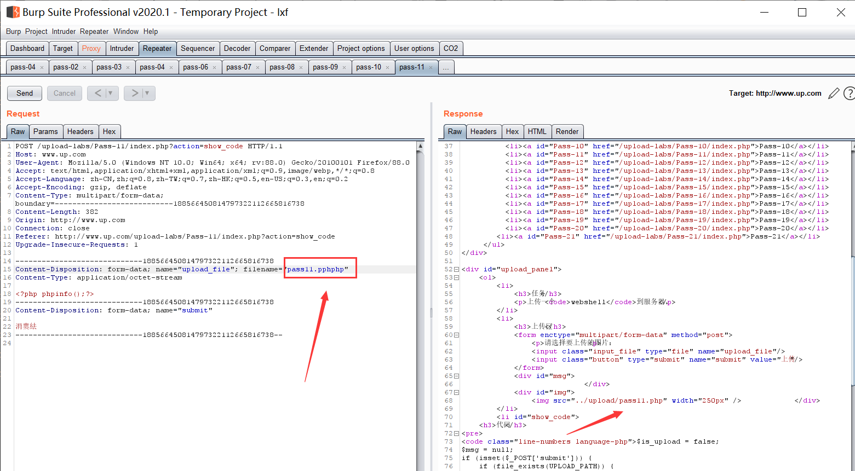Show response HTML view

[x=537, y=131]
